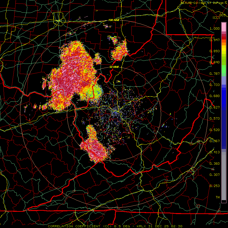
Task: Click the TH label at legend bottom
Action: tap(218, 197)
